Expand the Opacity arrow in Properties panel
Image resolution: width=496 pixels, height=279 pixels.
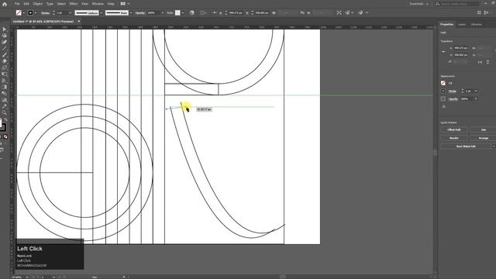pyautogui.click(x=476, y=99)
